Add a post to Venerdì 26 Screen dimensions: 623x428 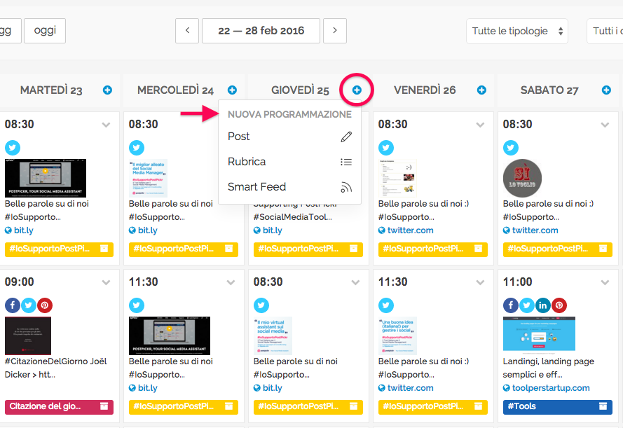click(x=481, y=90)
